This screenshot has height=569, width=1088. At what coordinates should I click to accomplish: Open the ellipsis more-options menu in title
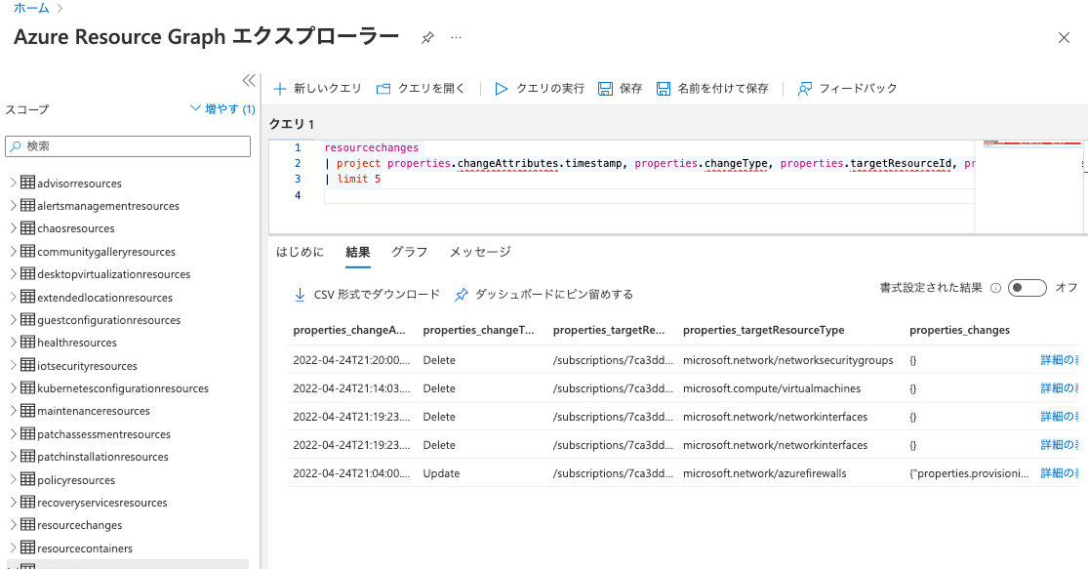tap(456, 37)
